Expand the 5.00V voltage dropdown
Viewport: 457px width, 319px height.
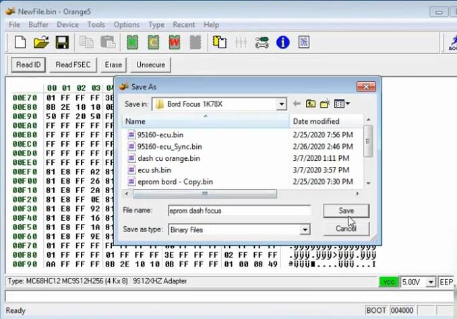click(431, 281)
